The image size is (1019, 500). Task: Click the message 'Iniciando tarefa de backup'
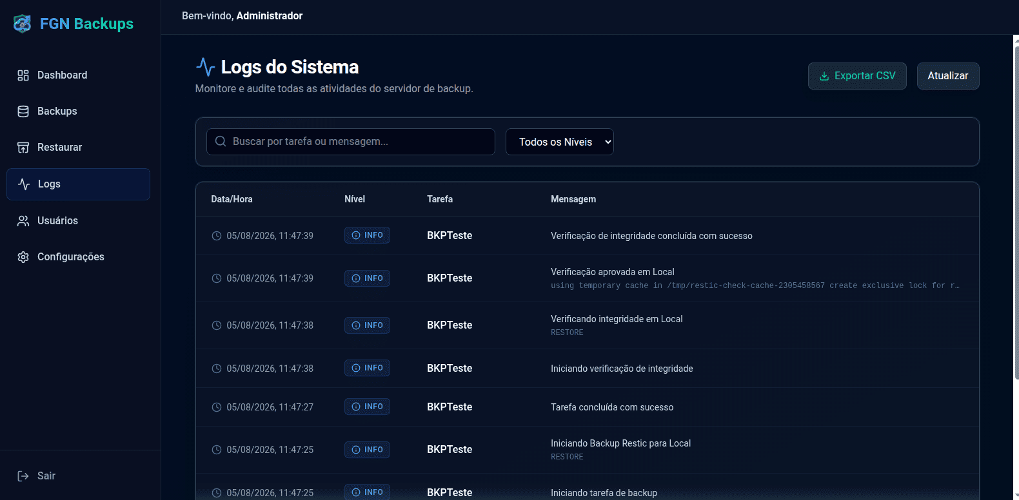point(604,493)
